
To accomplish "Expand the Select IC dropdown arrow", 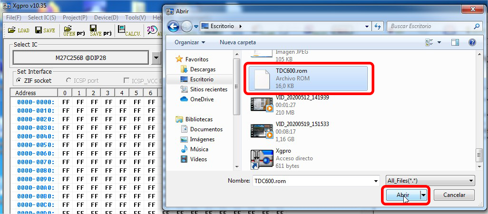I will pyautogui.click(x=156, y=58).
